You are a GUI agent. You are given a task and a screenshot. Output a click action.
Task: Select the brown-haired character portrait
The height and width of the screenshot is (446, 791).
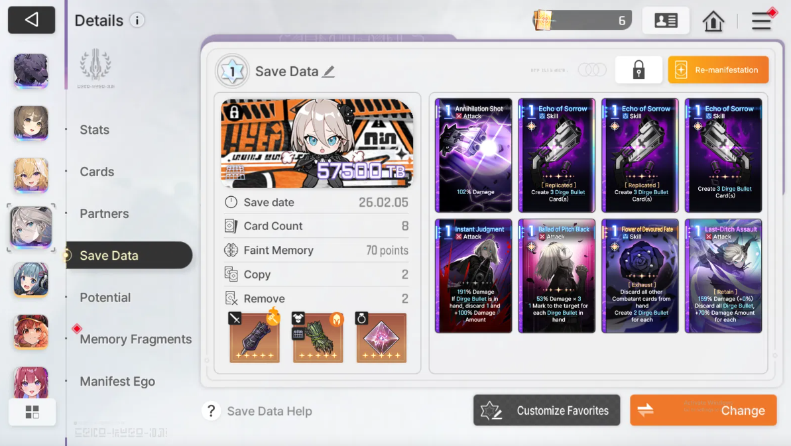tap(30, 123)
